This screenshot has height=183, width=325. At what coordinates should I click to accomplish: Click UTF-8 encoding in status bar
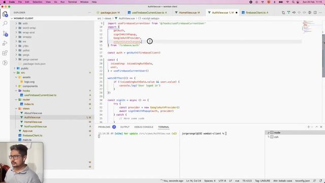click(x=222, y=181)
